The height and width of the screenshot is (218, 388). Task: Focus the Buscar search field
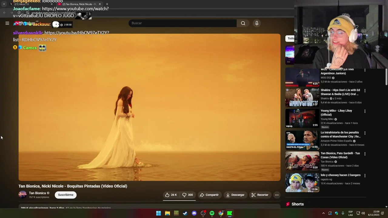tap(183, 23)
